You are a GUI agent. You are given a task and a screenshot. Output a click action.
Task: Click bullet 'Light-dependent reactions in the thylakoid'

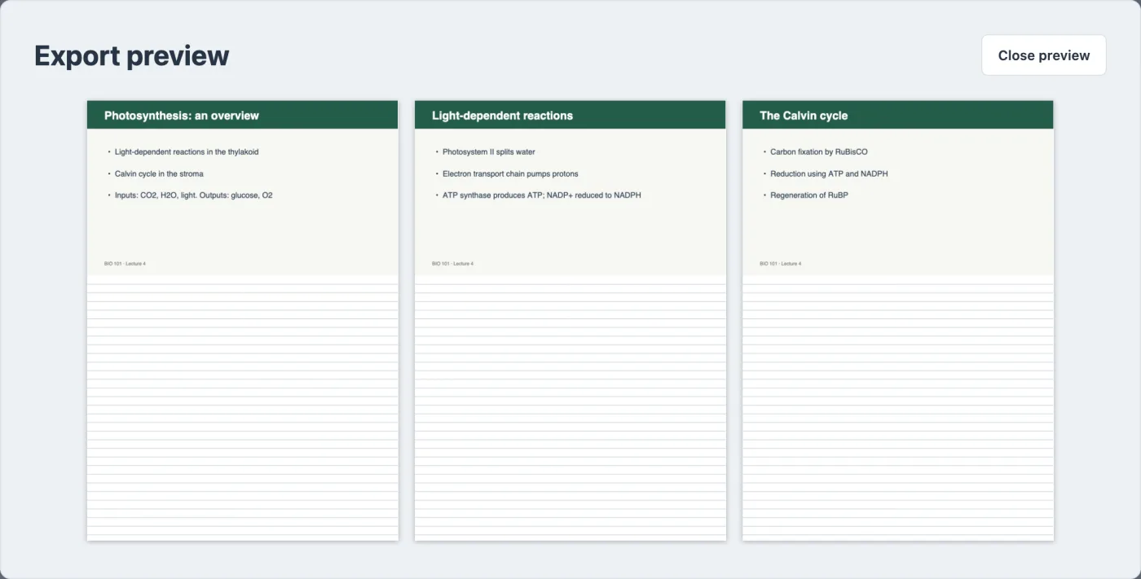point(187,152)
